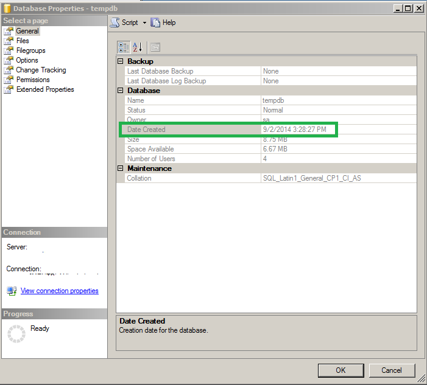427x385 pixels.
Task: Select the Status property row
Action: tap(270, 110)
